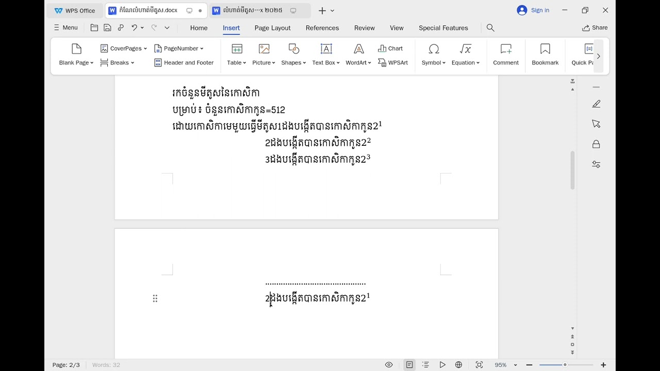Zoom out with the minus button
Viewport: 660px width, 371px height.
pos(529,365)
